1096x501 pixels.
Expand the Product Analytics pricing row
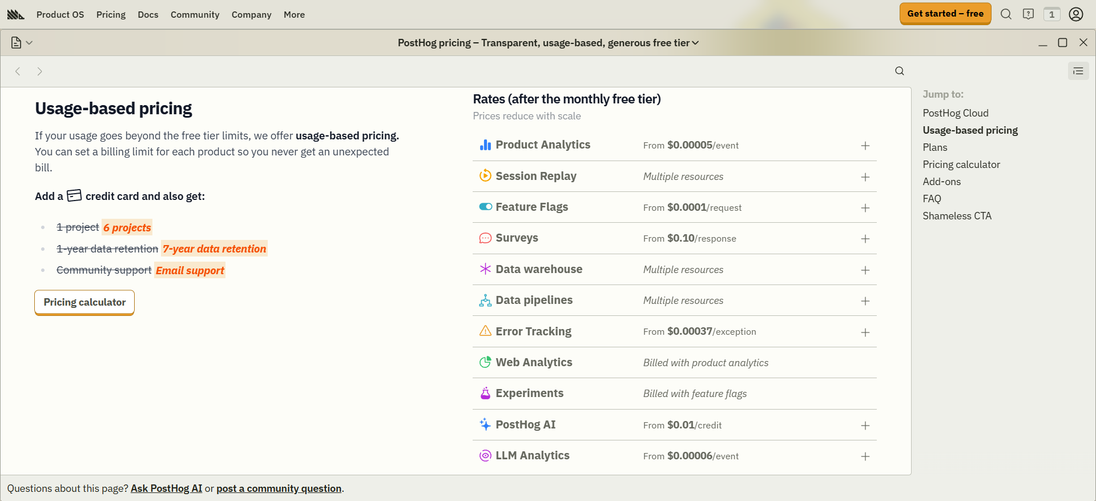click(865, 146)
